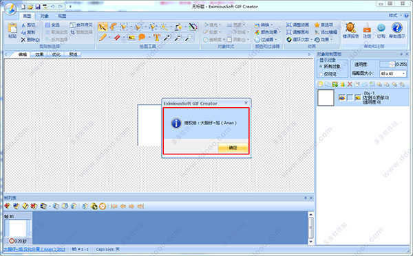Expand the pencil tool dropdown arrow
This screenshot has height=256, width=413.
pyautogui.click(x=109, y=38)
